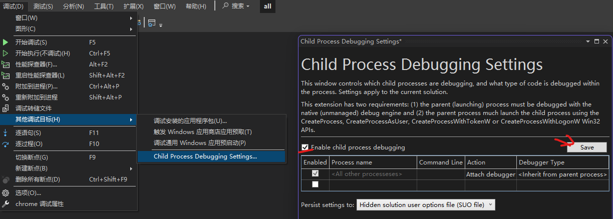Click the Save button

click(x=586, y=147)
